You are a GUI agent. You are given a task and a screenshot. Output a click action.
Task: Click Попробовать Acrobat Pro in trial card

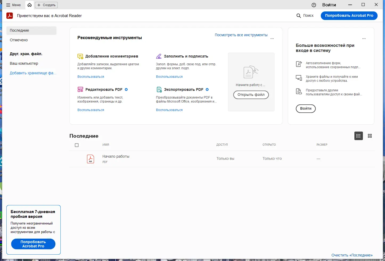point(33,244)
